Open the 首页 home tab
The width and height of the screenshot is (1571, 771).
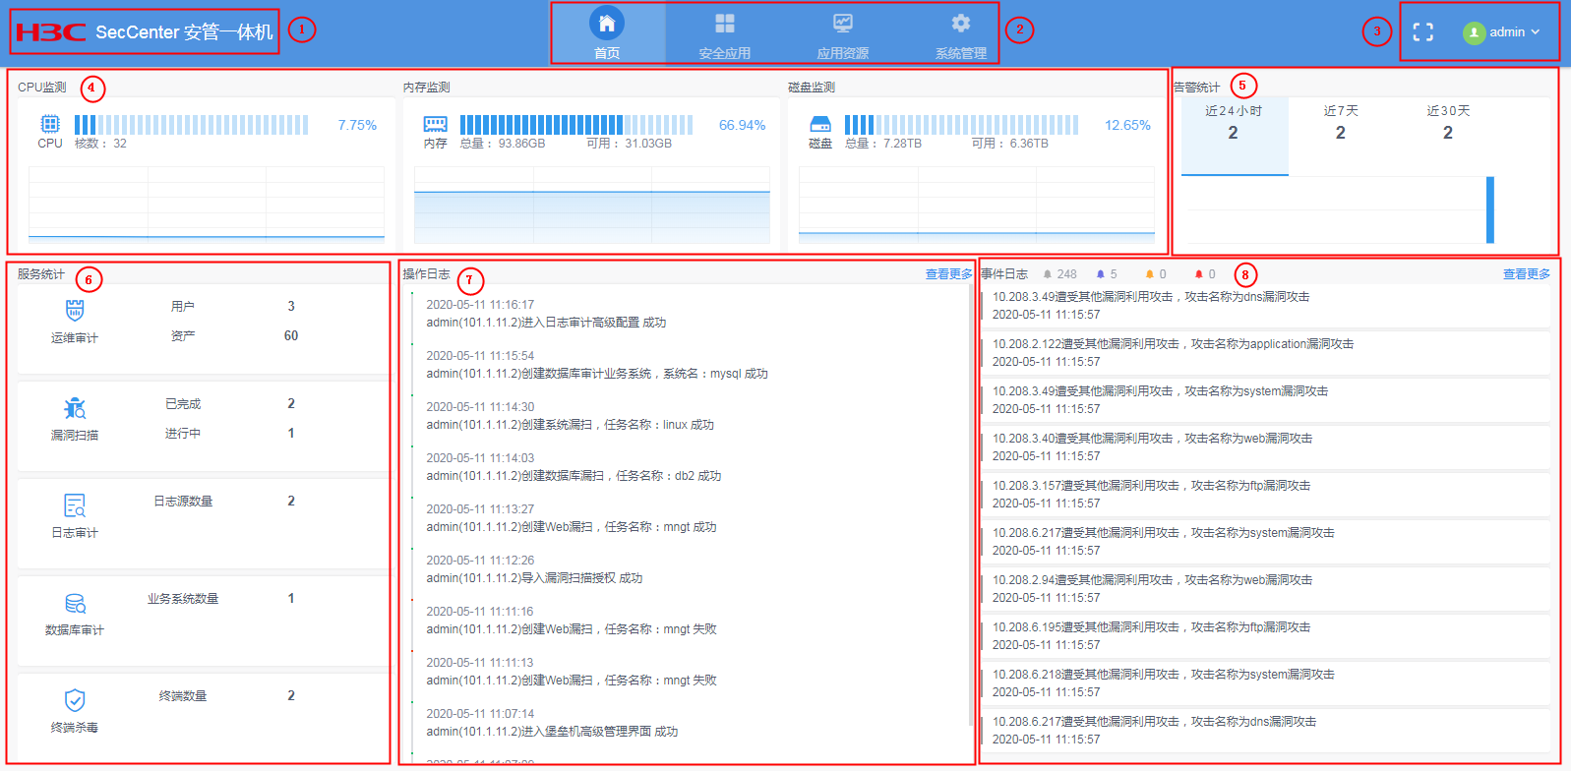pyautogui.click(x=607, y=33)
